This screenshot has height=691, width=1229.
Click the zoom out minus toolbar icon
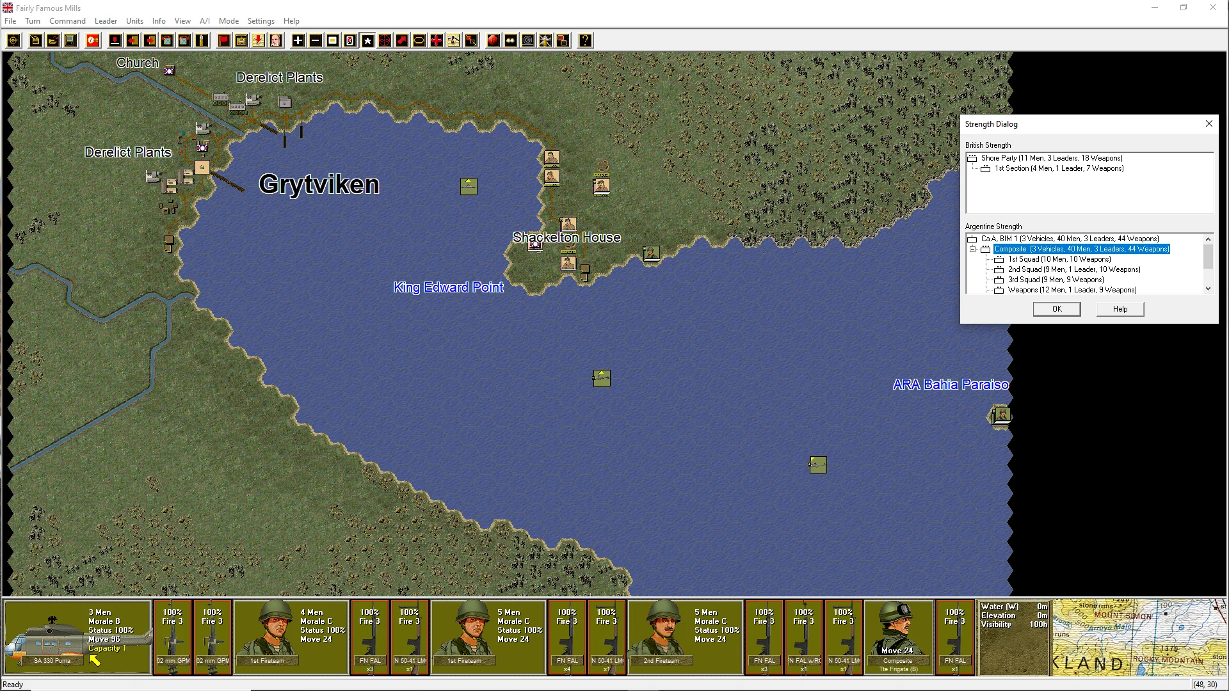[316, 41]
